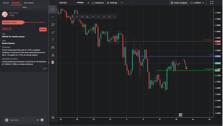Screen dimensions: 223x126
Task: Close the Discussion tab with its x
Action: [x=21, y=3]
